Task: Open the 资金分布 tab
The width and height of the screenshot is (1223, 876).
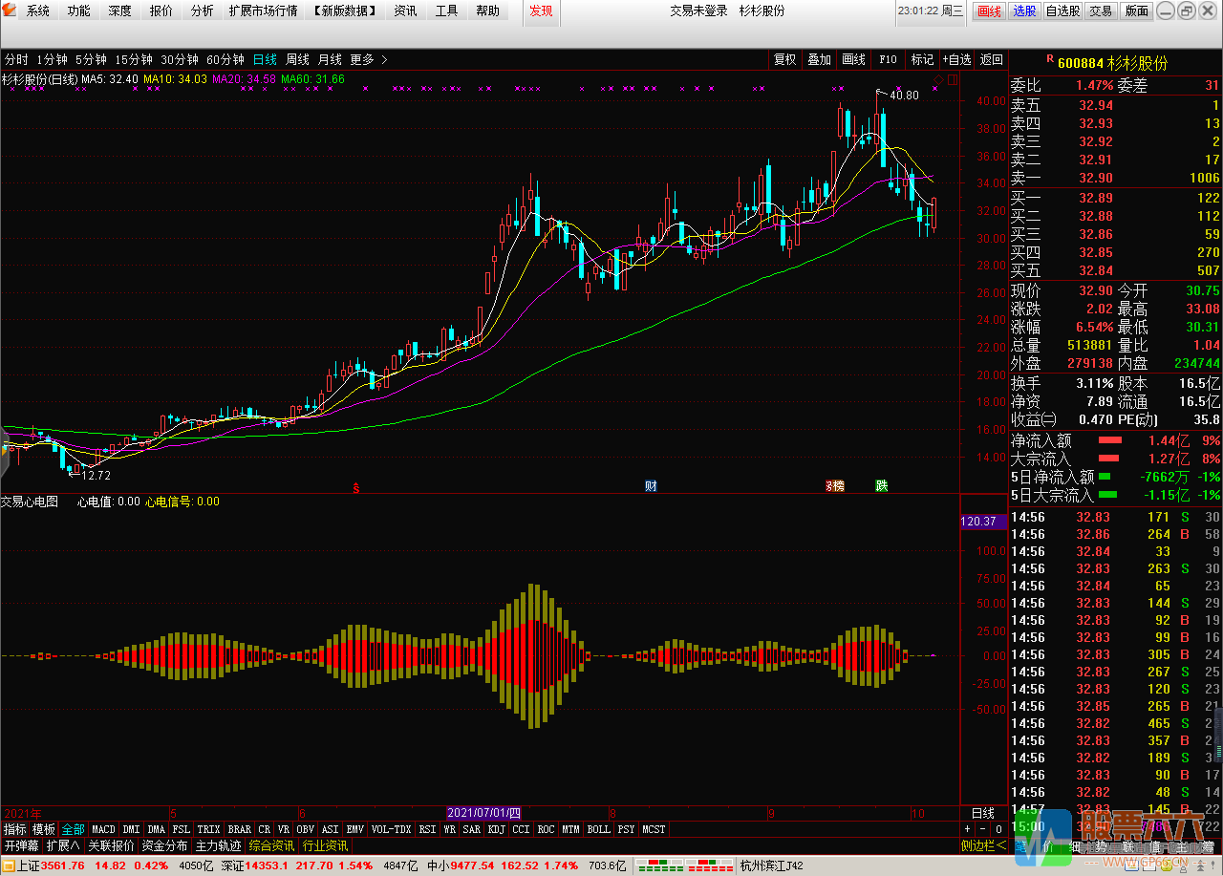Action: pos(165,845)
